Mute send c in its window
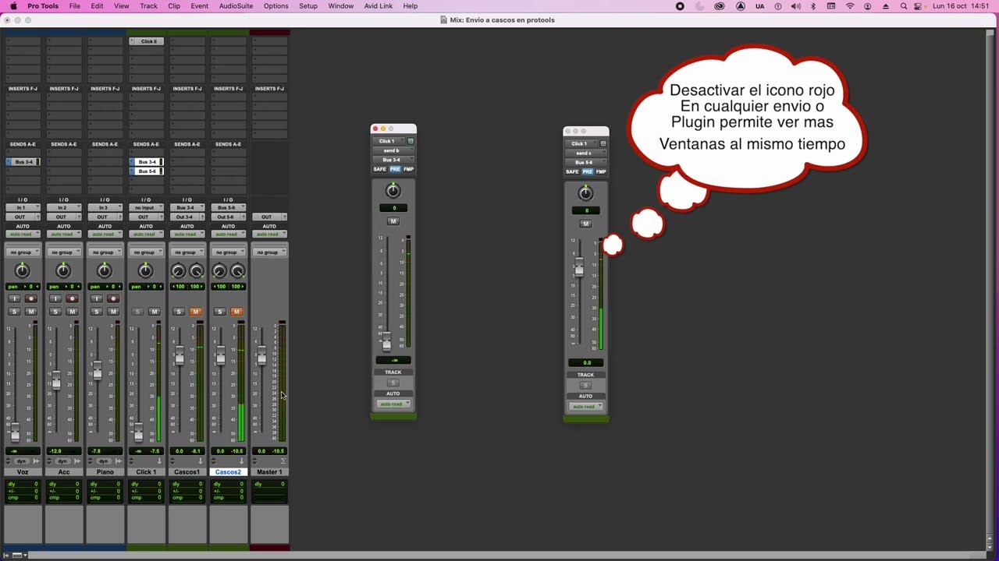999x561 pixels. click(x=585, y=224)
